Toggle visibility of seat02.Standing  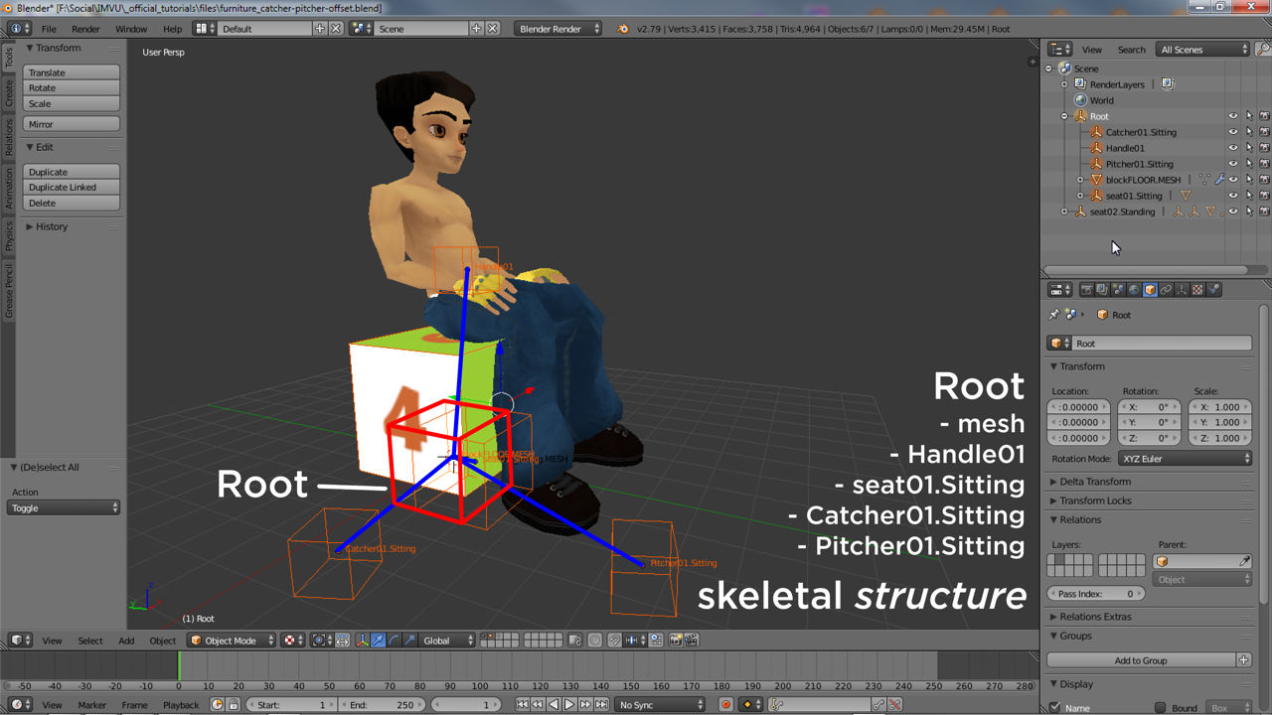pyautogui.click(x=1233, y=212)
